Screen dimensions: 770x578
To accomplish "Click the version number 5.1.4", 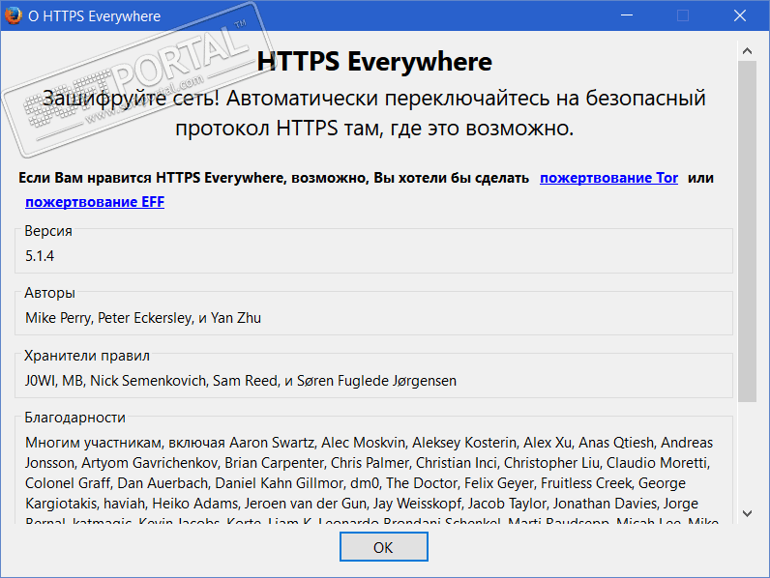I will [x=40, y=256].
